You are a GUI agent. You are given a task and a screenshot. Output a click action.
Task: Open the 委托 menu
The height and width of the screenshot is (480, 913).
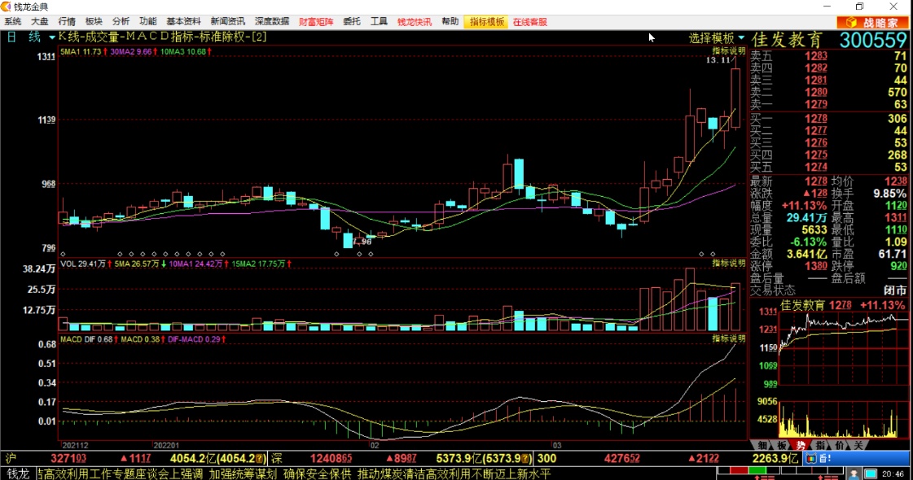352,21
